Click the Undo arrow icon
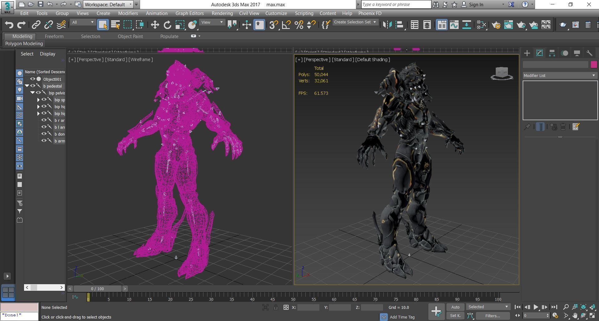Screen dimensions: 599x321 [9, 25]
